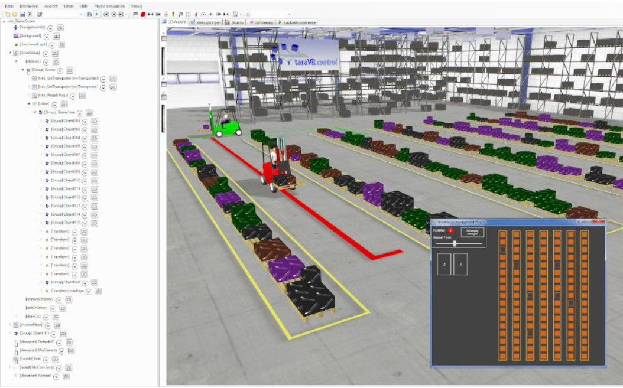623x388 pixels.
Task: Click box labeled 2 in warehouse plugin
Action: point(443,264)
